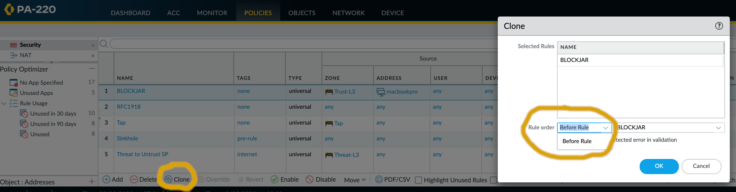
Task: Select No App Specified optimizer entry
Action: [x=41, y=83]
